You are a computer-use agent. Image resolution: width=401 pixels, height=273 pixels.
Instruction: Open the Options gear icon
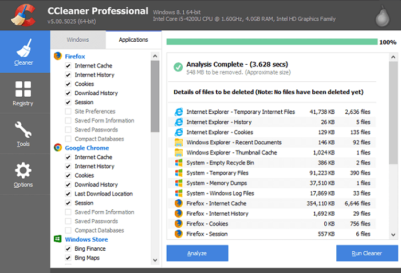coord(23,170)
